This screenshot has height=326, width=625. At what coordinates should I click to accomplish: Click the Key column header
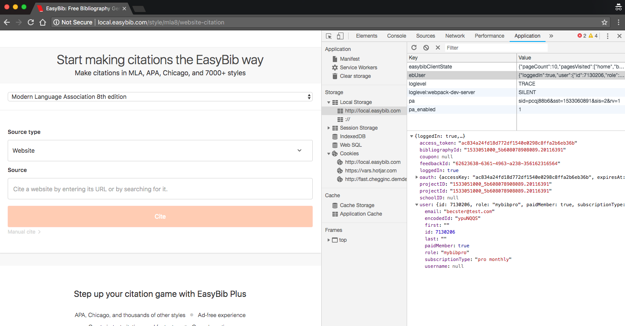pos(462,58)
